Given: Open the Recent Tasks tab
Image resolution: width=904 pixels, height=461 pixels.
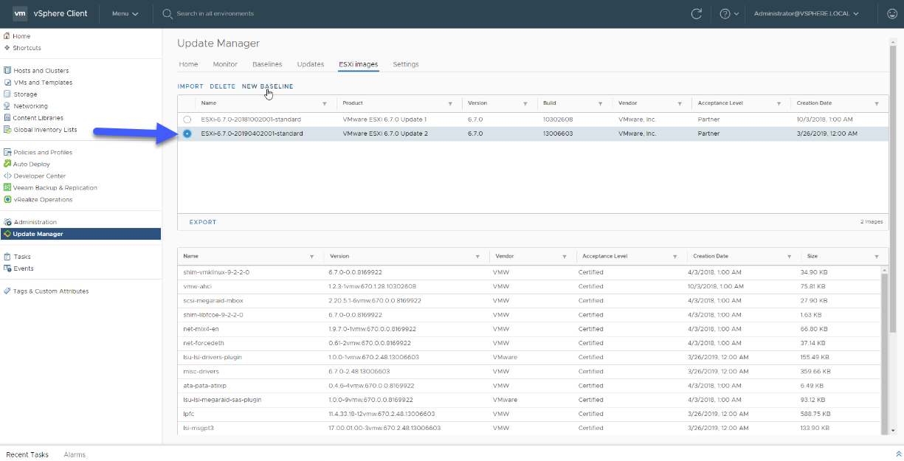Looking at the screenshot, I should (x=27, y=454).
